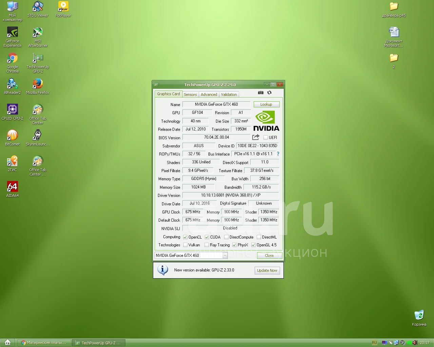
Task: Click the bus interface question mark
Action: [278, 154]
